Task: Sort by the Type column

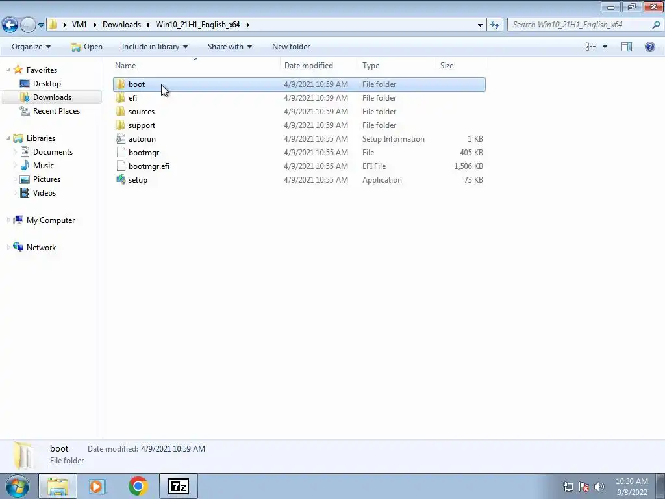Action: (397, 66)
